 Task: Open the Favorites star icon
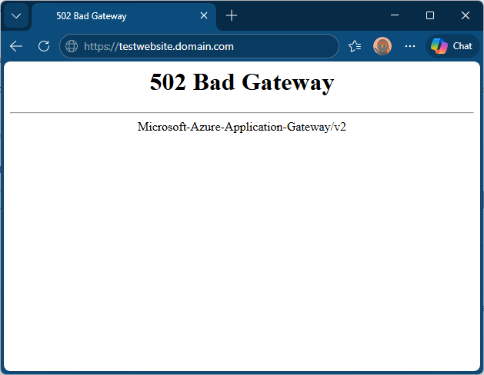[x=355, y=46]
